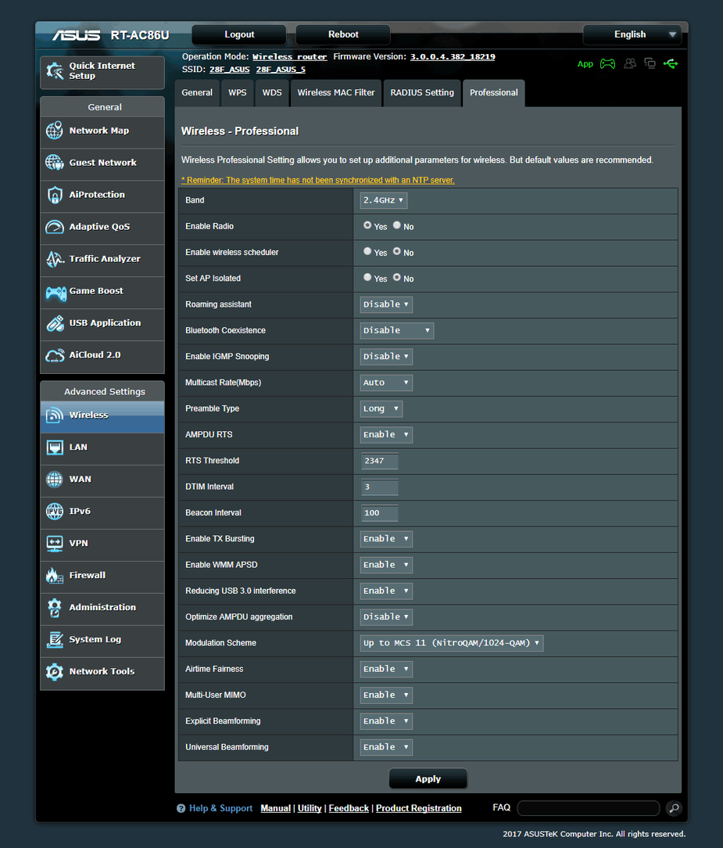Set Enable wireless scheduler to No
The height and width of the screenshot is (848, 723).
pos(396,251)
